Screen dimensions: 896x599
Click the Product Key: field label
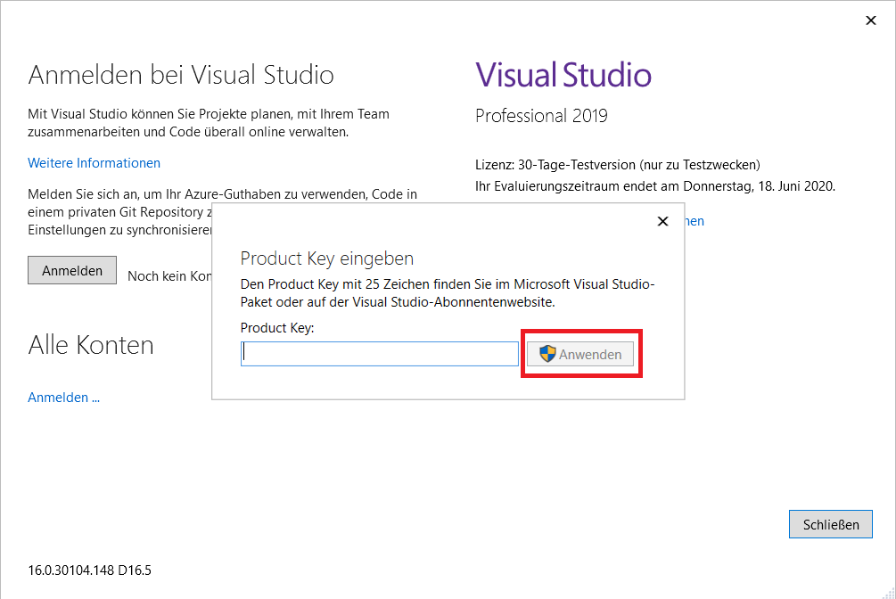tap(277, 328)
